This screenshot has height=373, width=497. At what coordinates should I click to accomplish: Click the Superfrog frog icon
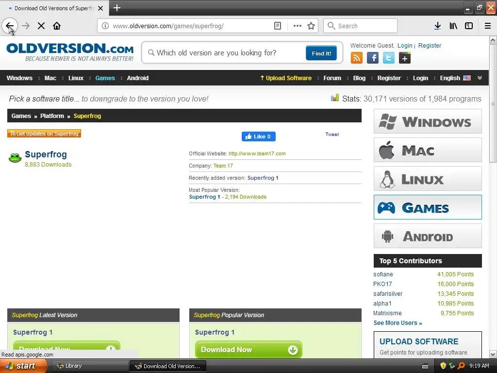(x=15, y=158)
